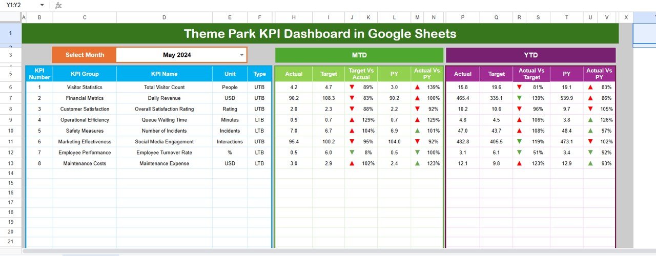Viewport: 656px width, 256px height.
Task: Click the orange Select Month label
Action: pos(85,55)
